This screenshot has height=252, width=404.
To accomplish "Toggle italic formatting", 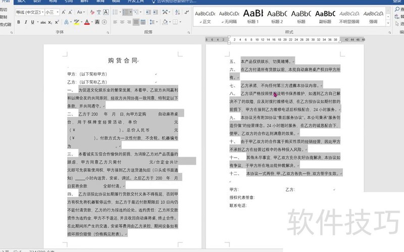I will (x=26, y=22).
